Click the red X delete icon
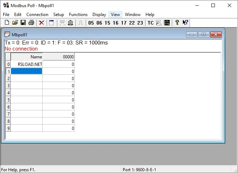This screenshot has height=173, width=238. 42,23
